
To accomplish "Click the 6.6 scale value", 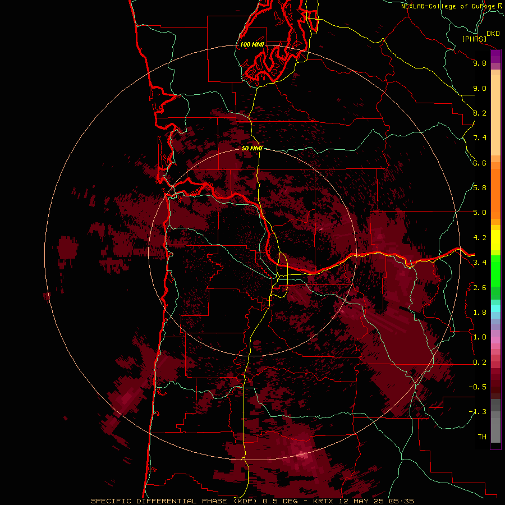I will 480,163.
